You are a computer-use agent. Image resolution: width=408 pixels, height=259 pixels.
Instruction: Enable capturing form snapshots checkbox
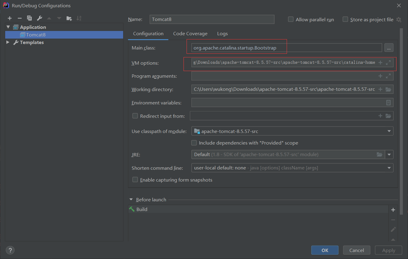pos(135,180)
